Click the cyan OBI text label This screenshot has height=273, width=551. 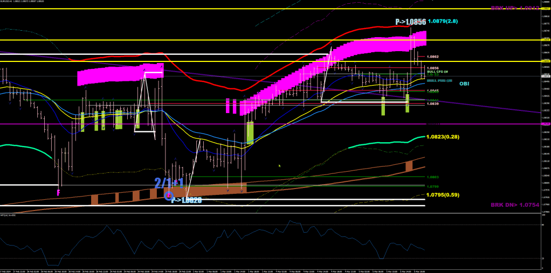[x=464, y=83]
